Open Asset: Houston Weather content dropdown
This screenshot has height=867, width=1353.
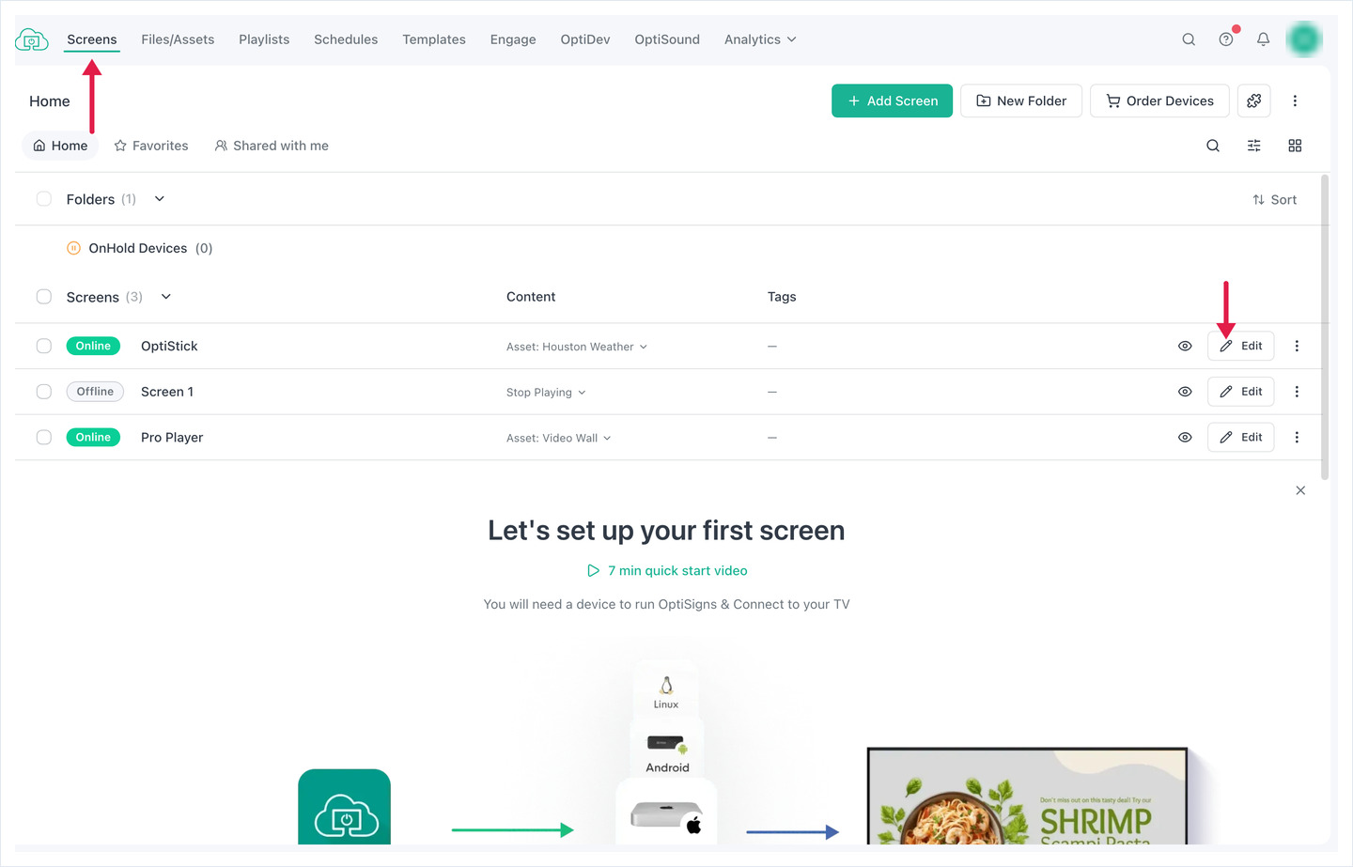tap(577, 347)
